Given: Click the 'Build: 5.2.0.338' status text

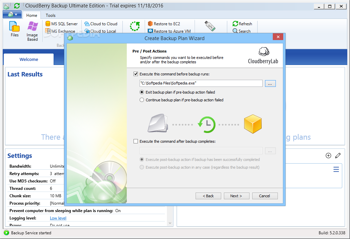Looking at the screenshot, I should pyautogui.click(x=332, y=233).
